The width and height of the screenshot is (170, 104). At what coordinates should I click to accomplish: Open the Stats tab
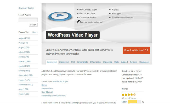[116, 62]
